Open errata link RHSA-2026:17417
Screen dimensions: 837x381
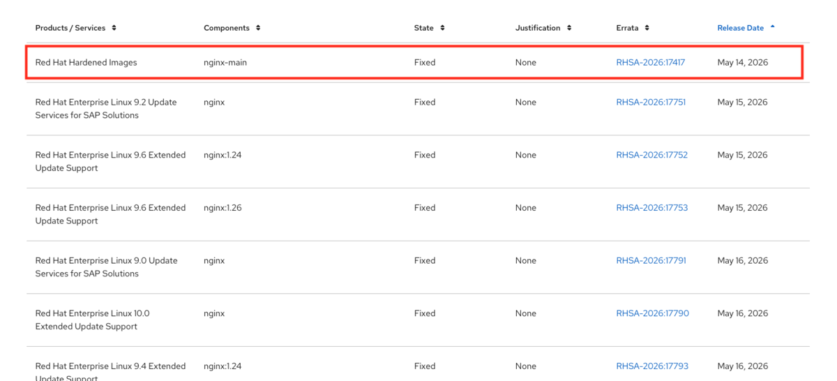pyautogui.click(x=651, y=62)
